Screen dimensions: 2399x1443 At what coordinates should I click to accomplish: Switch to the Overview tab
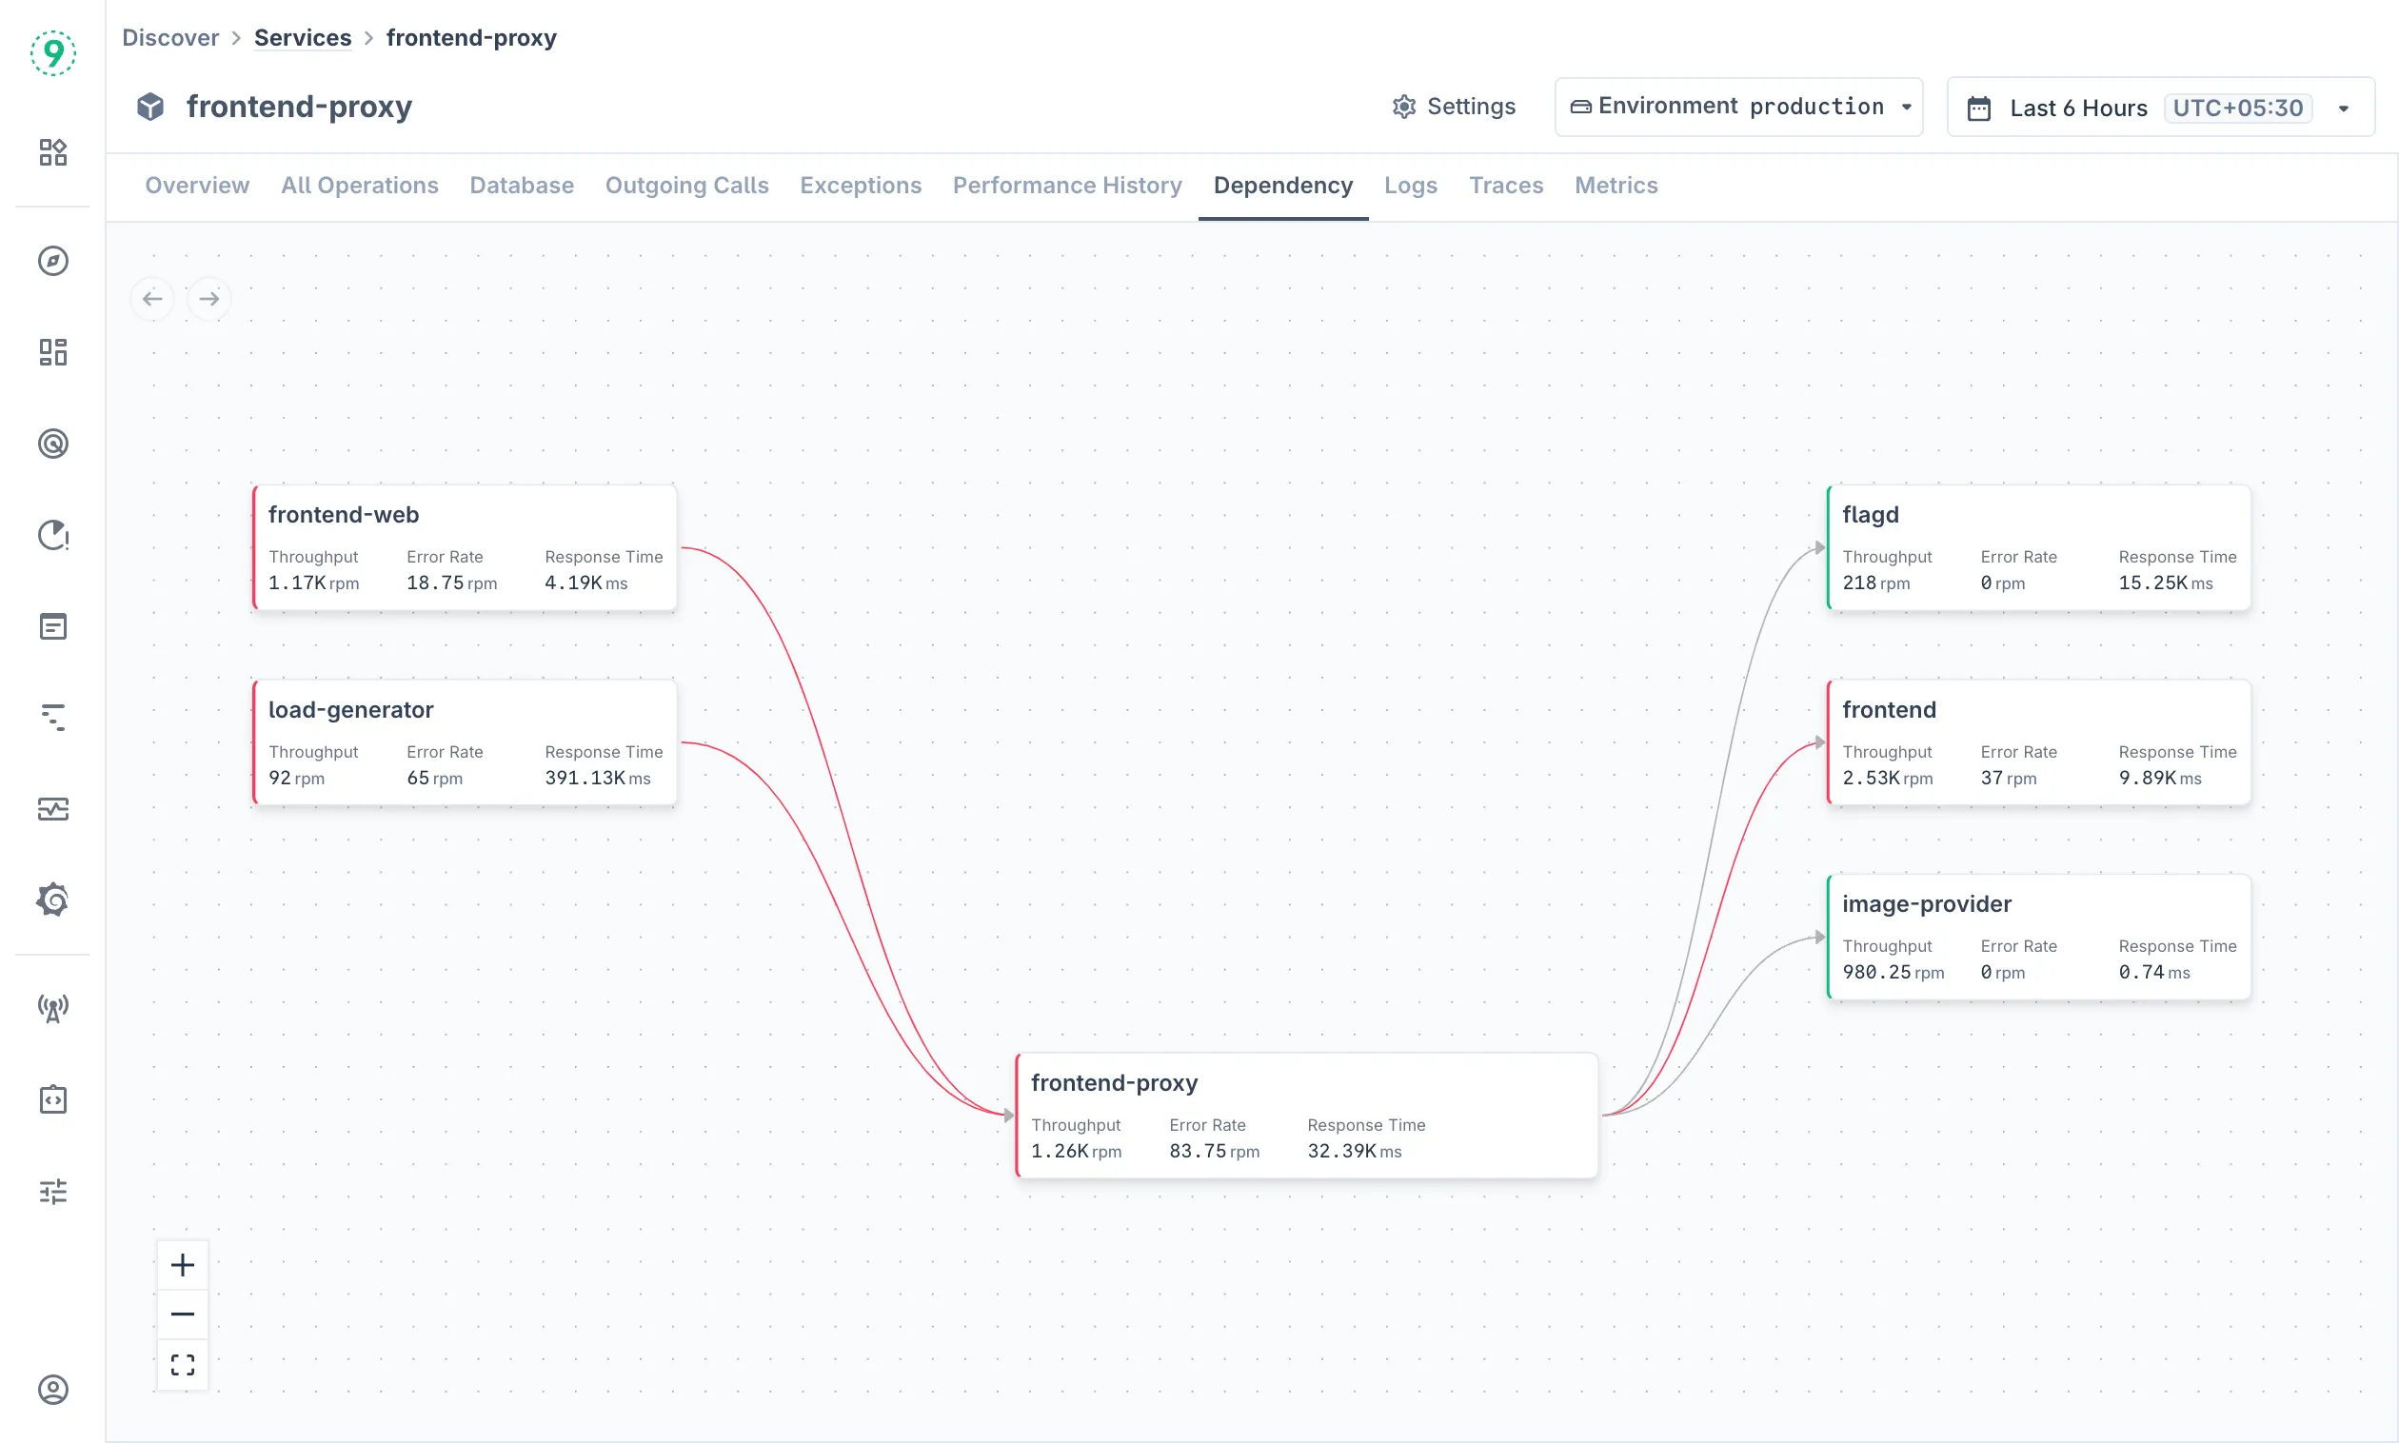coord(197,185)
